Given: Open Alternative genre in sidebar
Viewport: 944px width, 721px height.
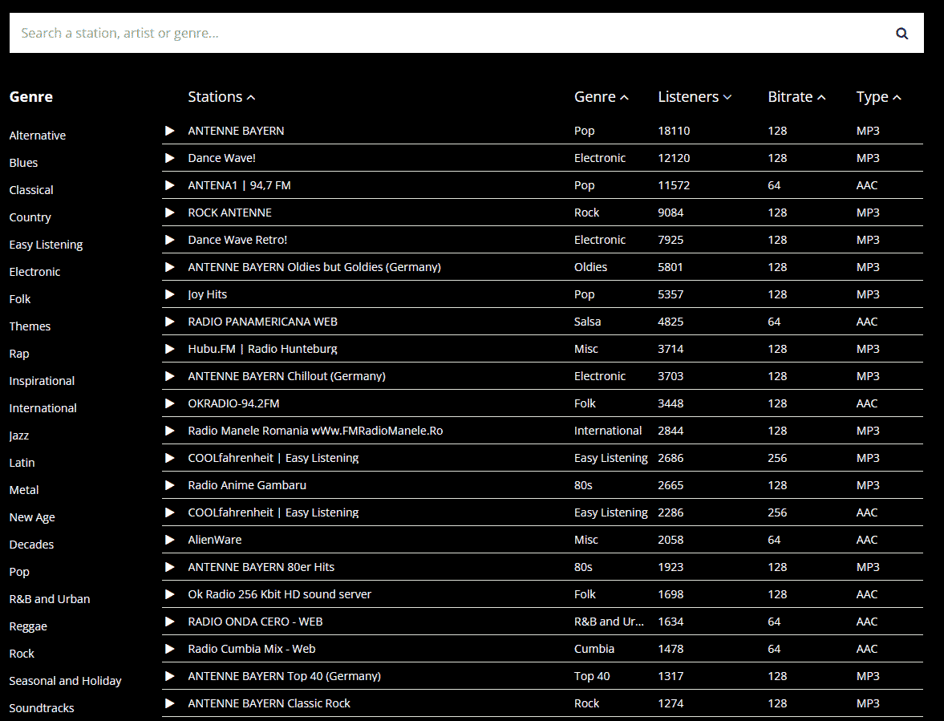Looking at the screenshot, I should [38, 136].
